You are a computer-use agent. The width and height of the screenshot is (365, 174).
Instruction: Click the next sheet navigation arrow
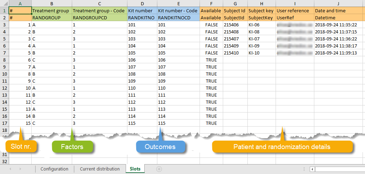pos(20,169)
